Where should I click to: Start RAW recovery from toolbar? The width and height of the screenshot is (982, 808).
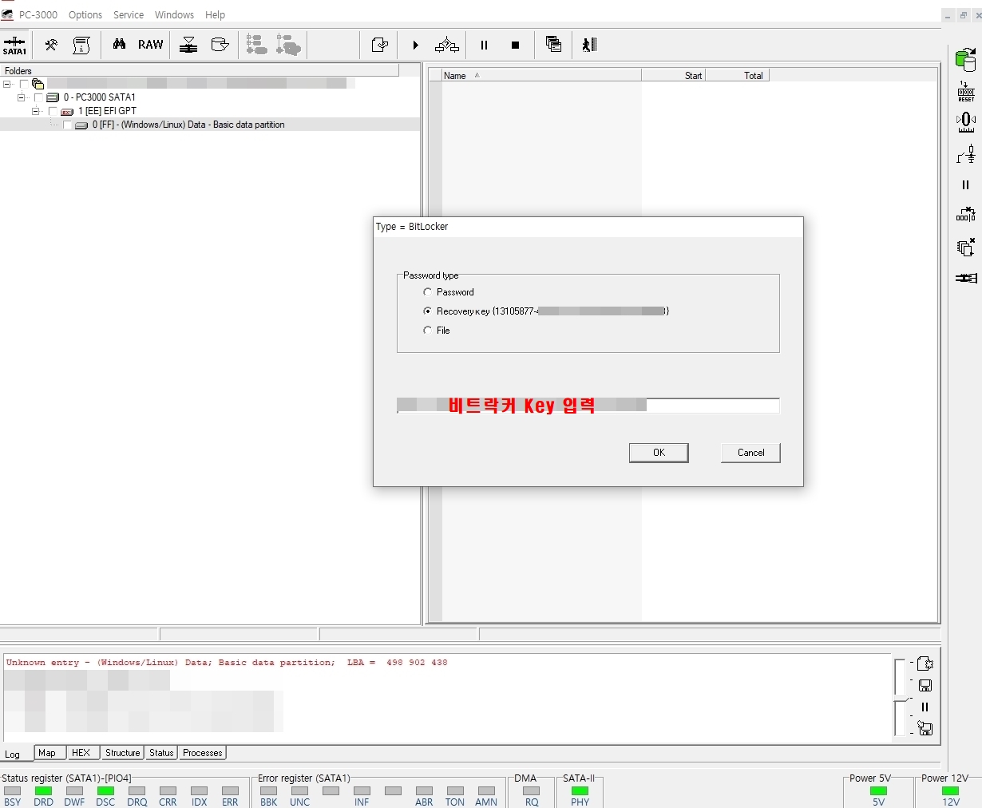point(150,45)
